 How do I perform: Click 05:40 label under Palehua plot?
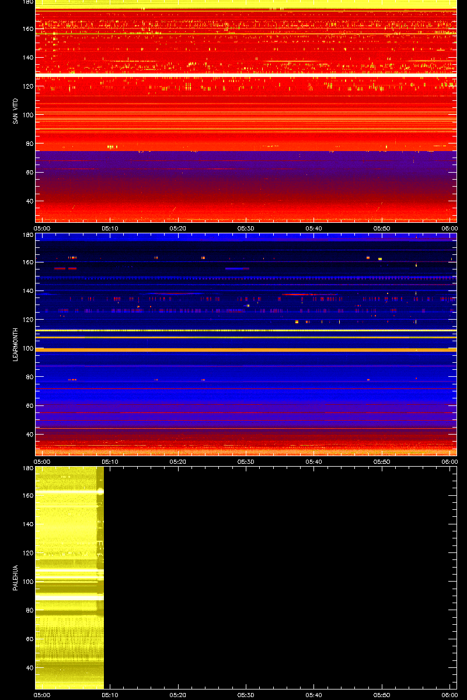(x=314, y=695)
